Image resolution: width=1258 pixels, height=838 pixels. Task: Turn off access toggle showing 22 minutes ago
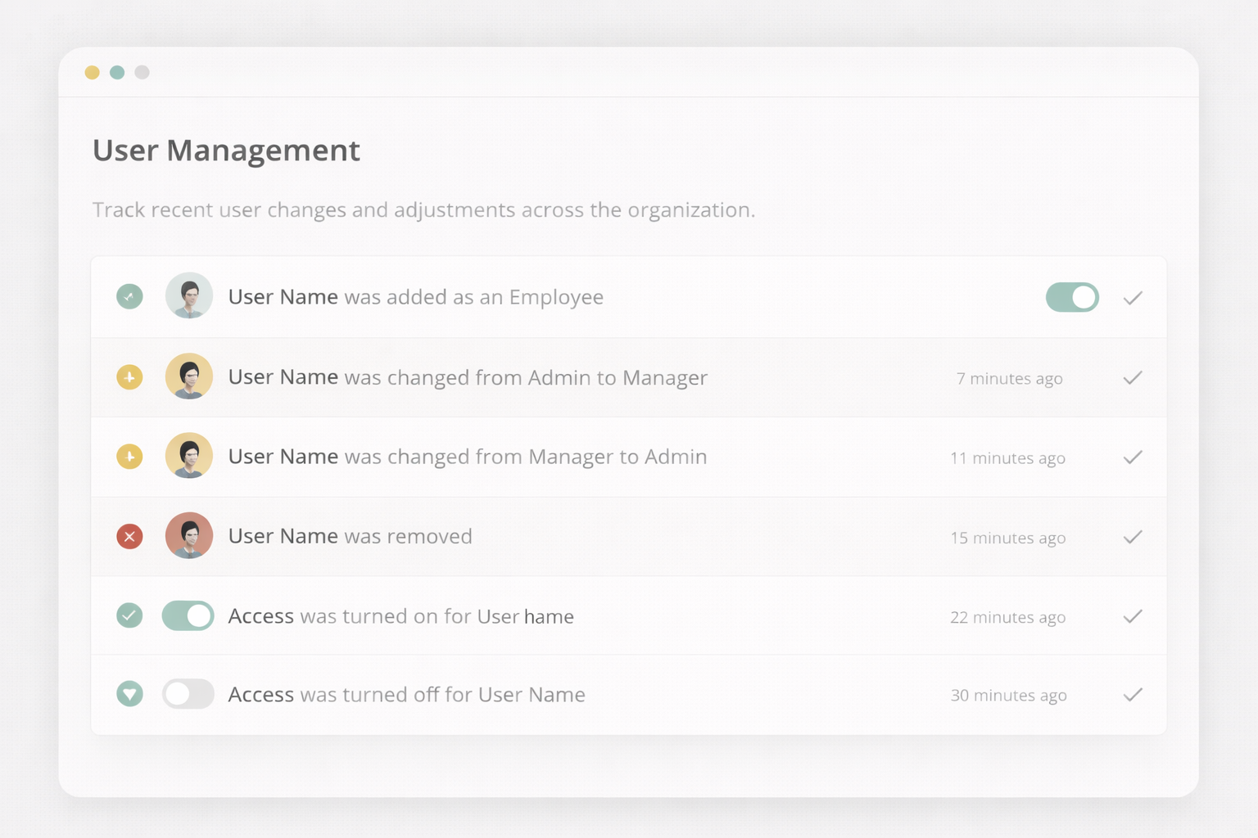(x=188, y=615)
